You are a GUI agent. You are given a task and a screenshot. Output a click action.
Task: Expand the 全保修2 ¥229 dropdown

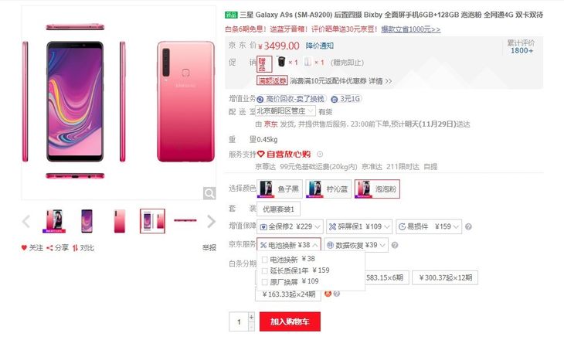[290, 226]
